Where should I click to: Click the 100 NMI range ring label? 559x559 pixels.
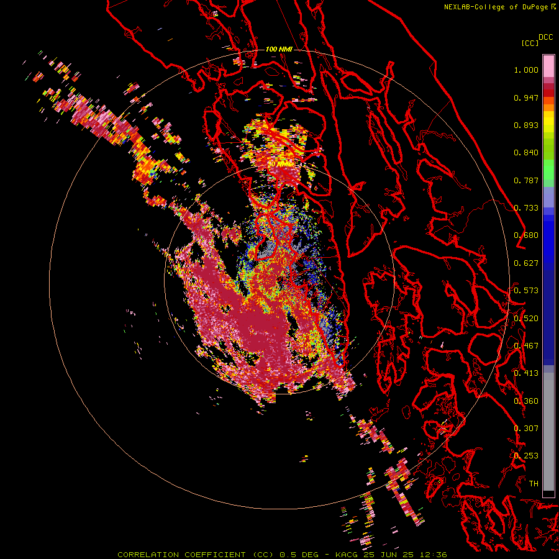click(279, 49)
